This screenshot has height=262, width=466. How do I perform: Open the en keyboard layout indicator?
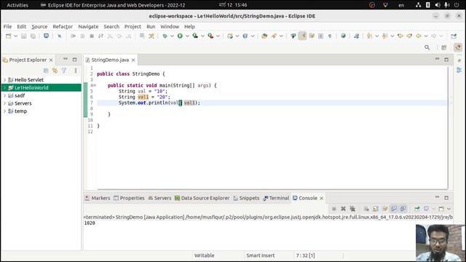coord(401,5)
